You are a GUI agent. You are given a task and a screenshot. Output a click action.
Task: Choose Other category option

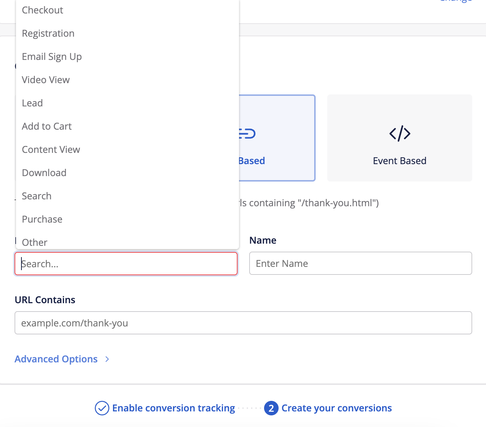click(35, 242)
